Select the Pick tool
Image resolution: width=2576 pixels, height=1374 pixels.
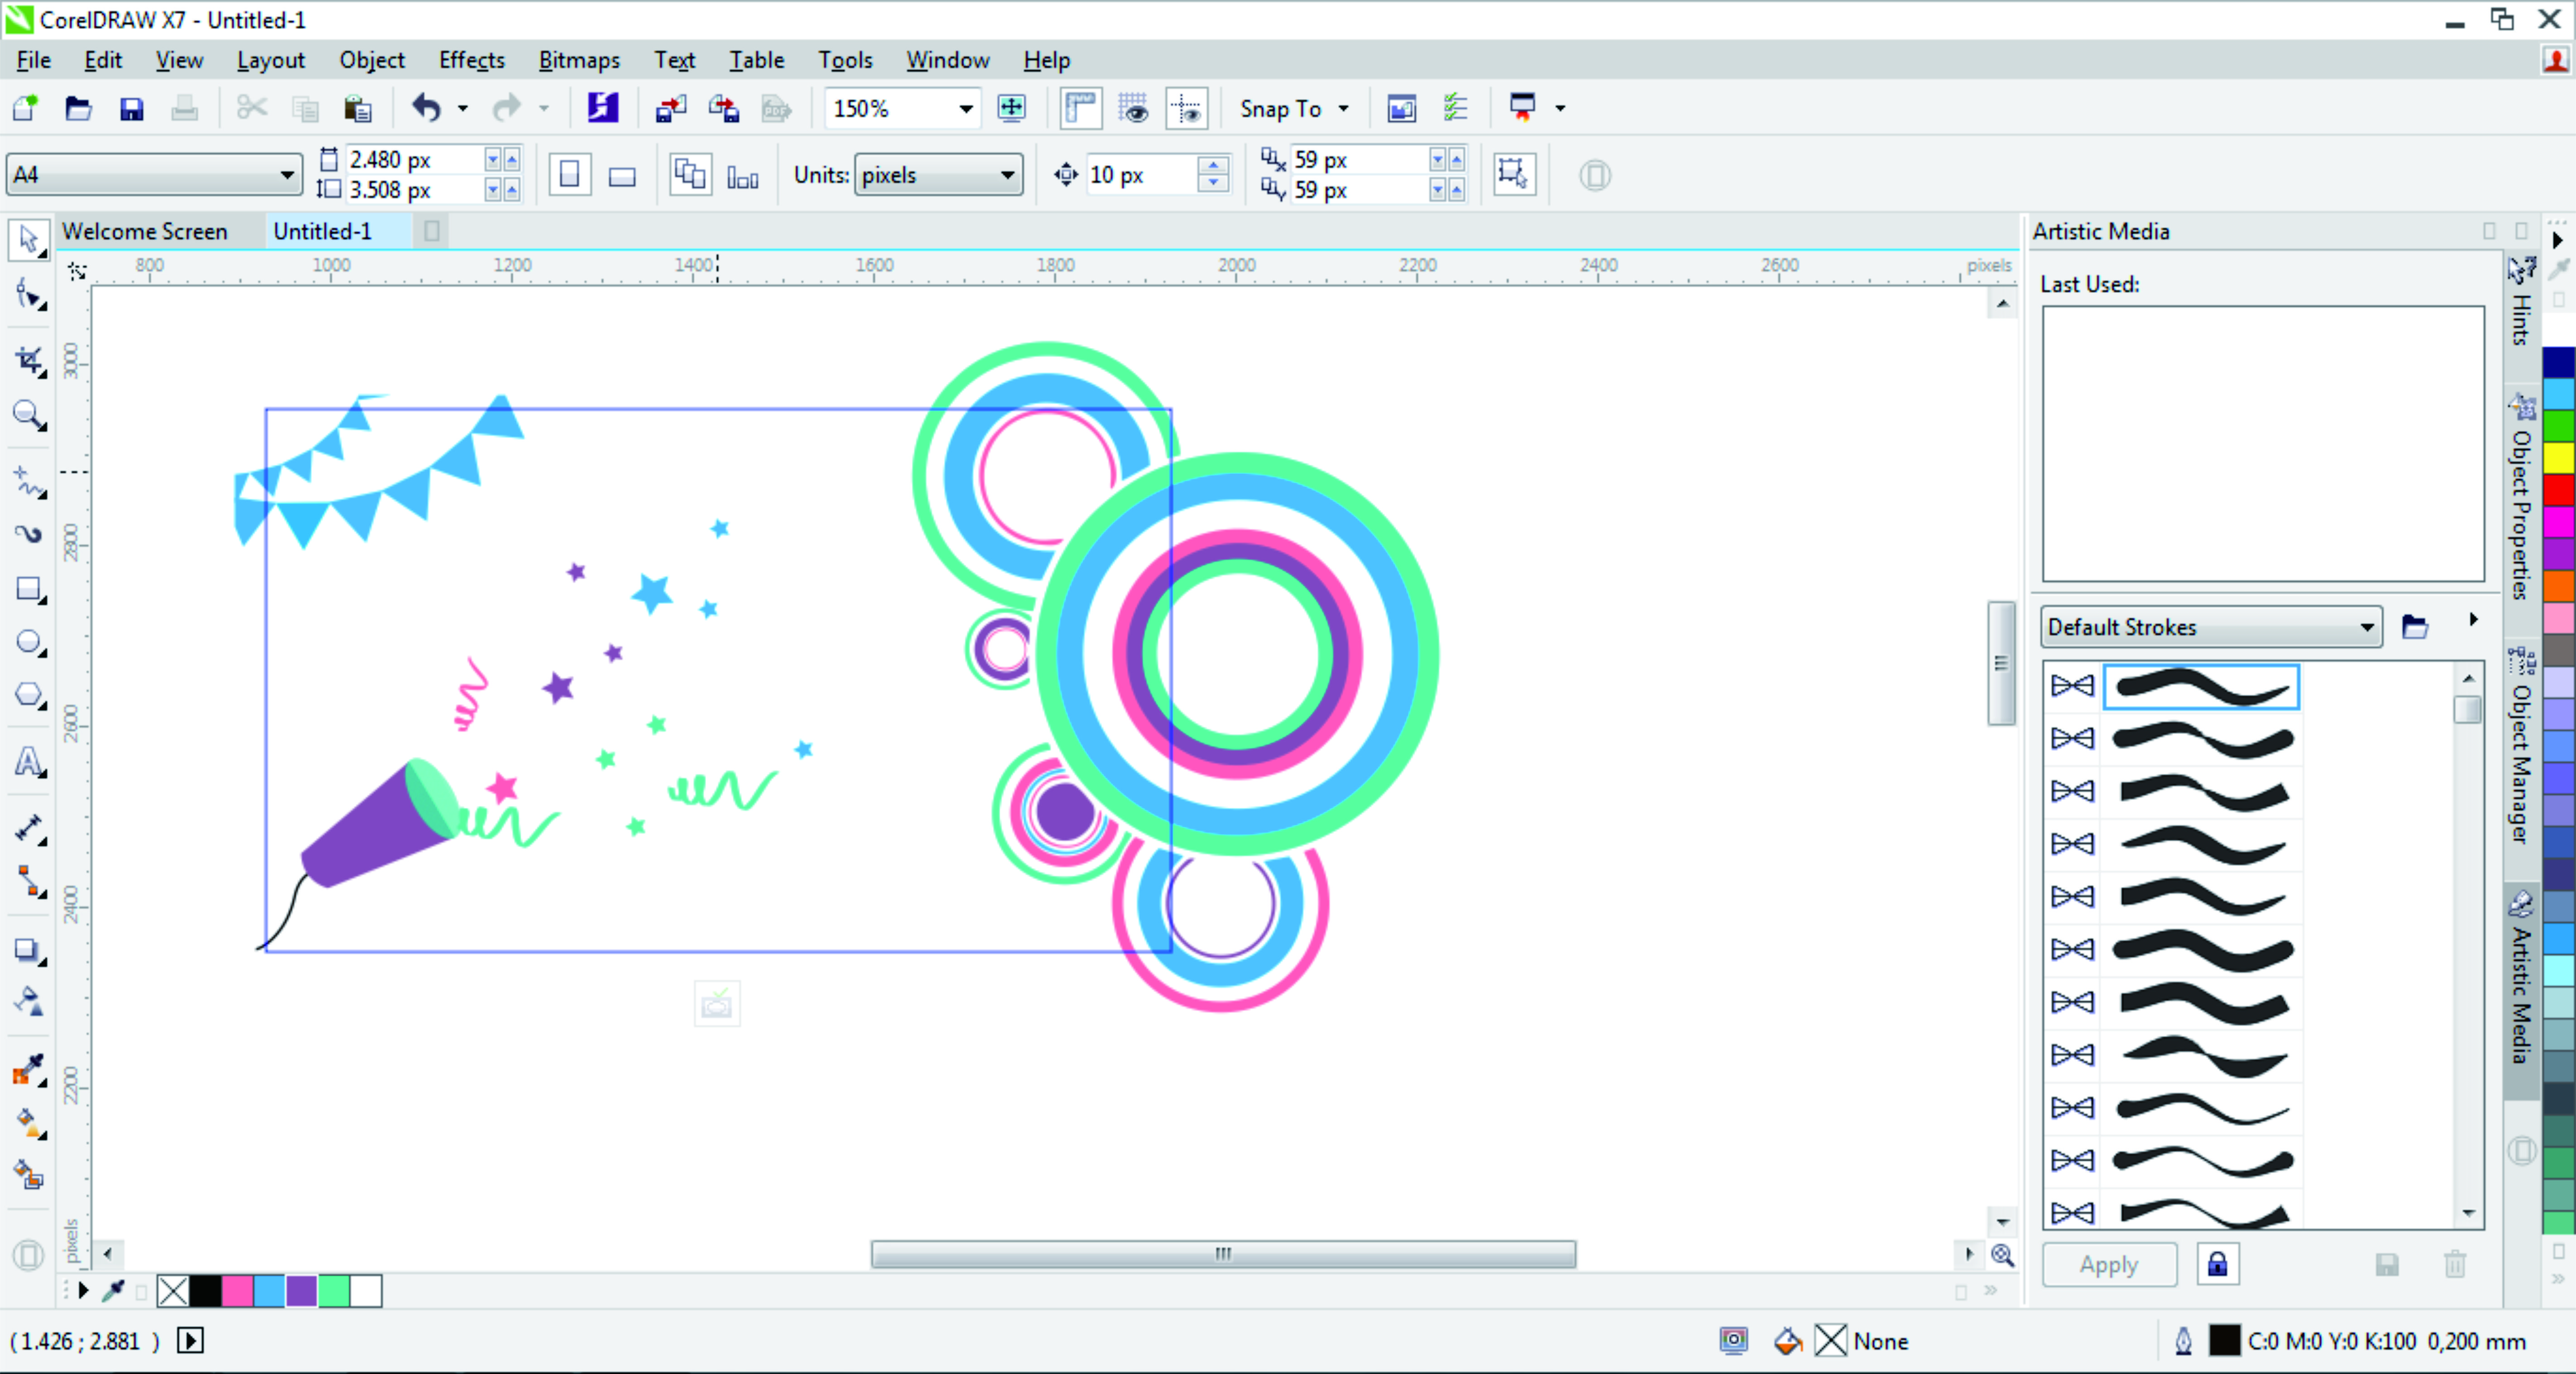point(28,240)
